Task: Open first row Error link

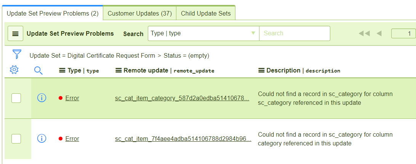Action: pyautogui.click(x=72, y=98)
